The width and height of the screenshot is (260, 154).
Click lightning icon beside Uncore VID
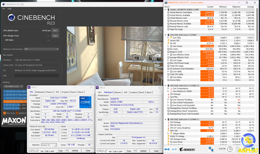click(168, 40)
